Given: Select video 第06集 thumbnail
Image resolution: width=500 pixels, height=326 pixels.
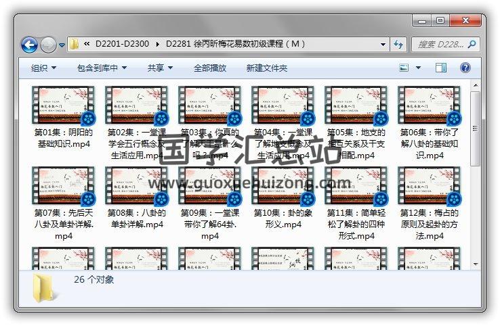Looking at the screenshot, I should [430, 106].
